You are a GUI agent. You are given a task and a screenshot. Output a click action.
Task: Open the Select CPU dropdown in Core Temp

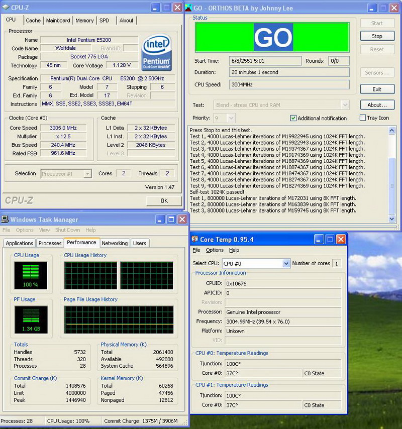pos(286,263)
